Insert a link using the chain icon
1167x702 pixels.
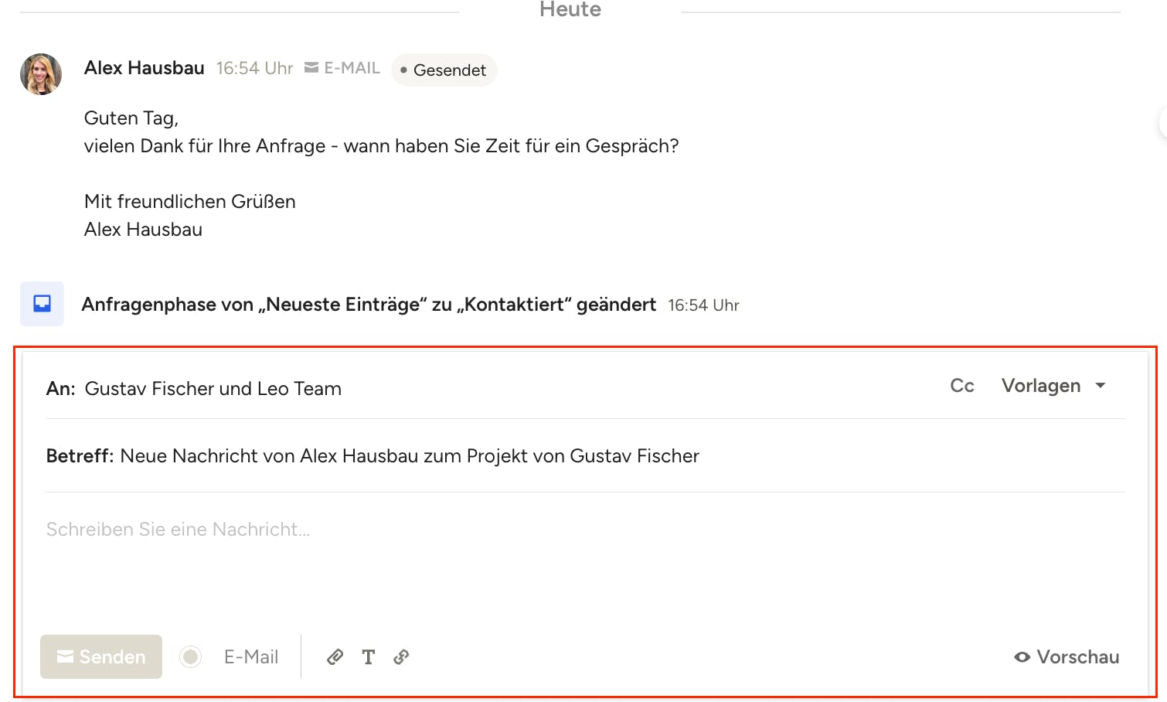(x=401, y=657)
